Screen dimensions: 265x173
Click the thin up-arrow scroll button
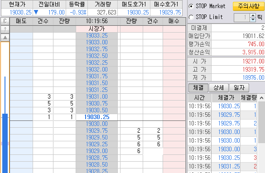coord(5,29)
